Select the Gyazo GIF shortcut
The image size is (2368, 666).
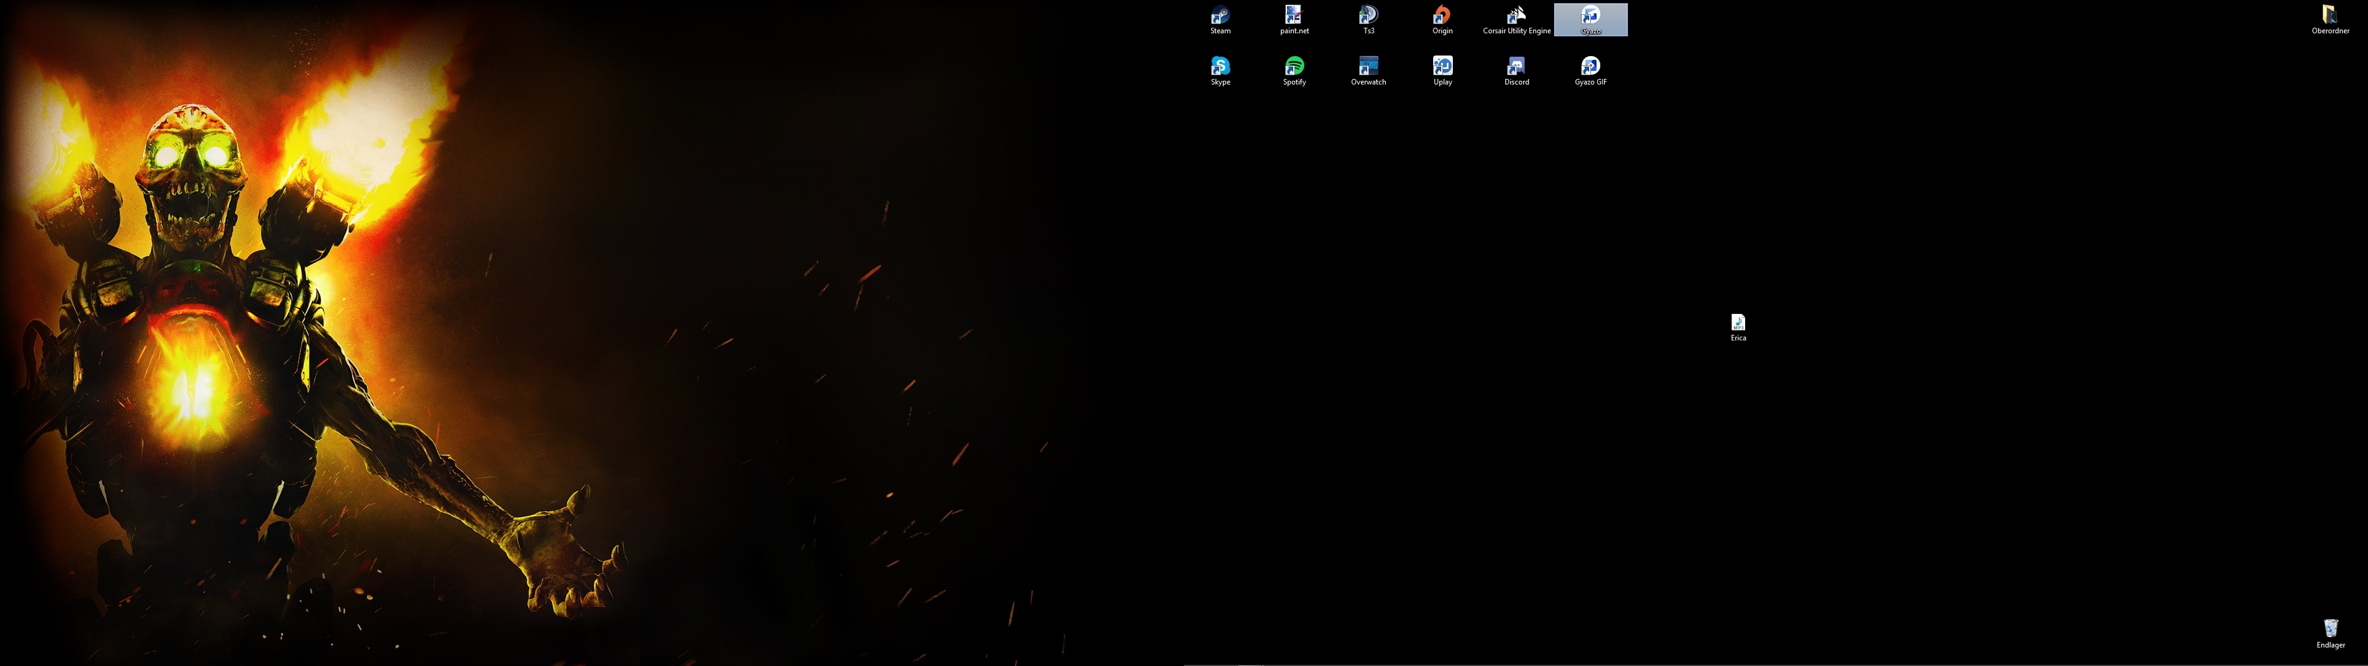pos(1590,72)
